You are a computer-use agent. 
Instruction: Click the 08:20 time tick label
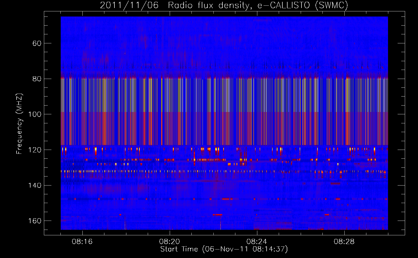pos(169,242)
